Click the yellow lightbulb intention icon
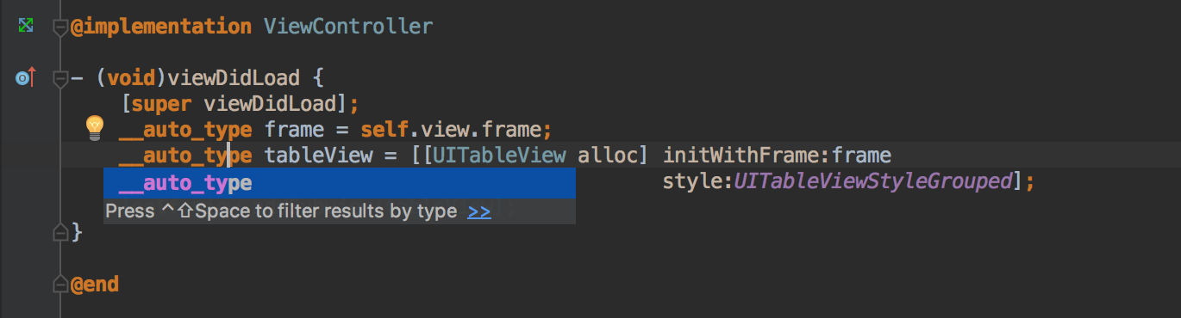 coord(94,129)
